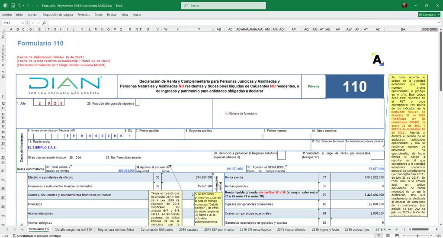Switch to '2516 ESF patrimonio' sheet
The width and height of the screenshot is (443, 238).
coord(218,229)
